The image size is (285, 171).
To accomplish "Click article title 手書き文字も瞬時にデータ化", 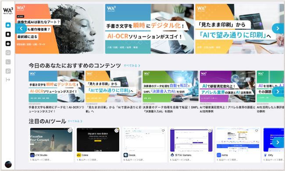I will coord(57,109).
